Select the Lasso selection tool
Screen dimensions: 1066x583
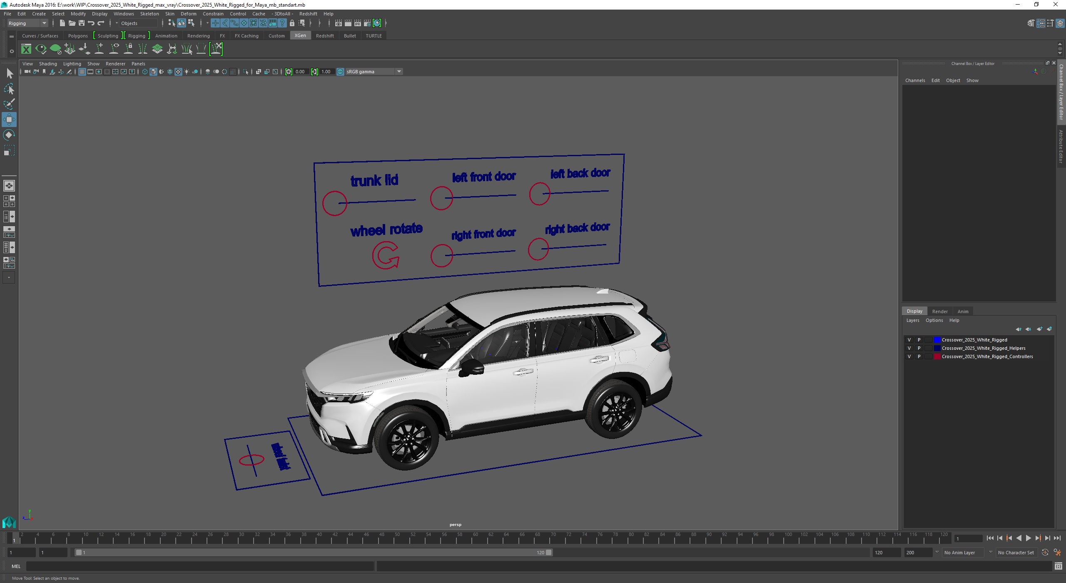pos(9,89)
